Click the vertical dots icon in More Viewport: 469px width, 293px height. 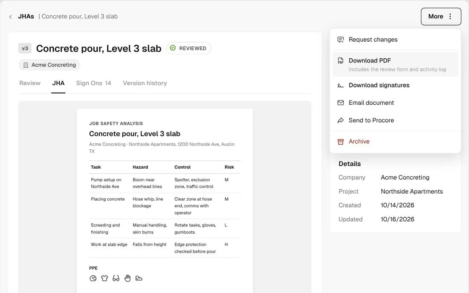point(450,17)
